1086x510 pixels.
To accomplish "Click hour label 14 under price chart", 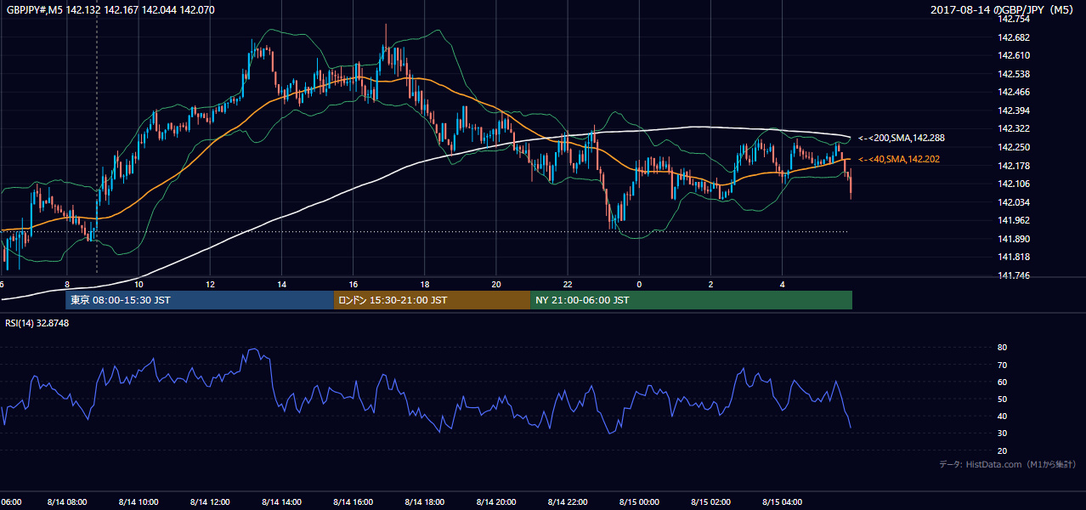I will click(x=281, y=285).
